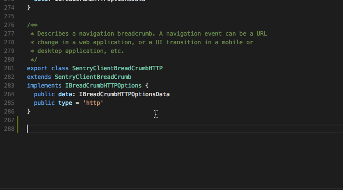Click 'breadcrumb.' in the comment on line 277
The height and width of the screenshot is (190, 343).
click(x=136, y=34)
